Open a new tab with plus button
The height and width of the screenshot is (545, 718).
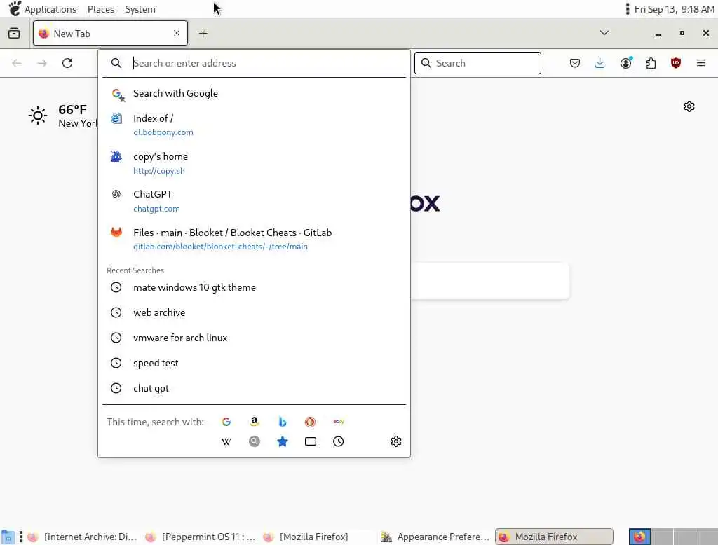[x=203, y=34]
